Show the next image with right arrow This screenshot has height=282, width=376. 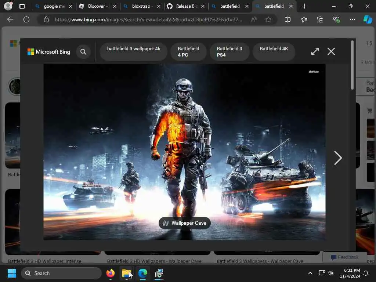[x=338, y=158]
